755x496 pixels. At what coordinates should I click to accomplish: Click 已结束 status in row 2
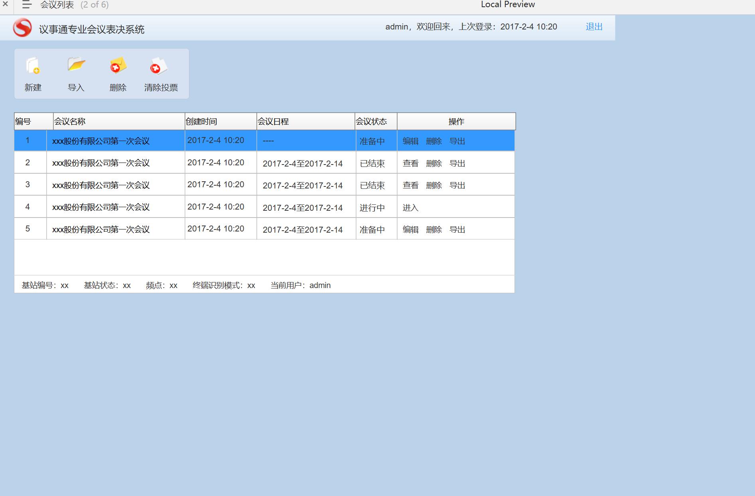coord(372,163)
